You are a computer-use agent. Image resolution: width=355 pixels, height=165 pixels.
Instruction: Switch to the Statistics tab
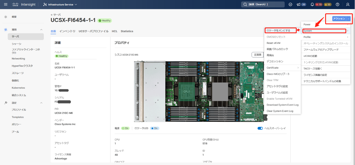click(127, 31)
